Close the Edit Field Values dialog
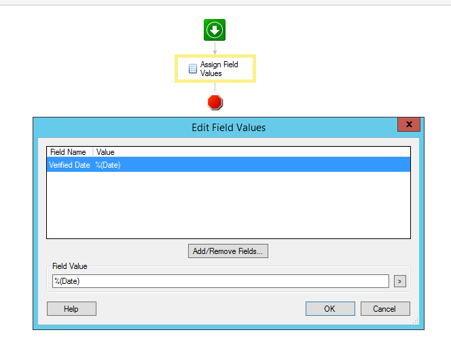451x345 pixels. (409, 124)
